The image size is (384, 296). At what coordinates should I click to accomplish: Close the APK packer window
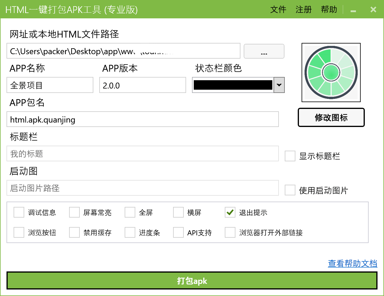[x=373, y=10]
